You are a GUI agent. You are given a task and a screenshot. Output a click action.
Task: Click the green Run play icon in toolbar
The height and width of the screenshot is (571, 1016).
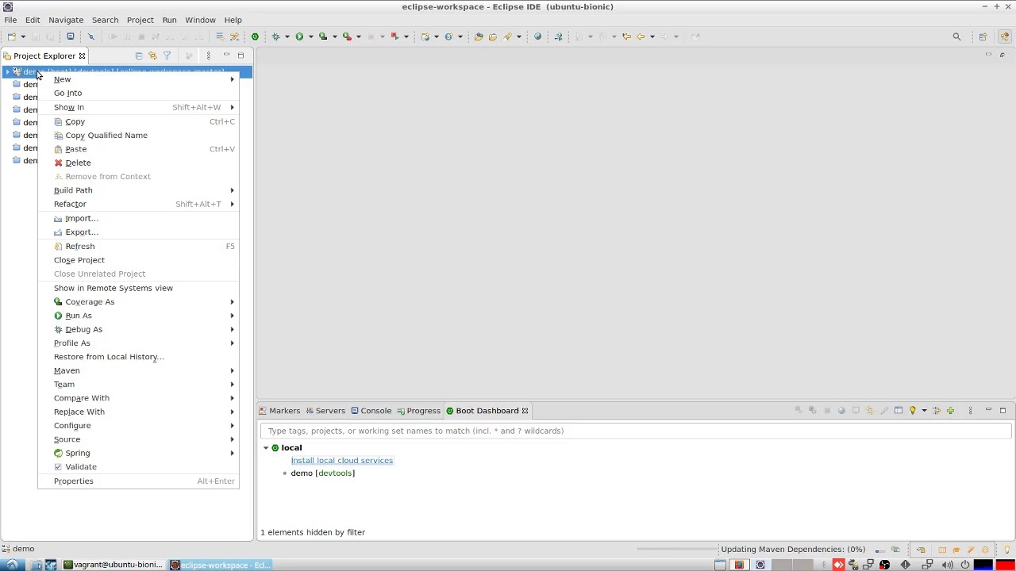[299, 36]
